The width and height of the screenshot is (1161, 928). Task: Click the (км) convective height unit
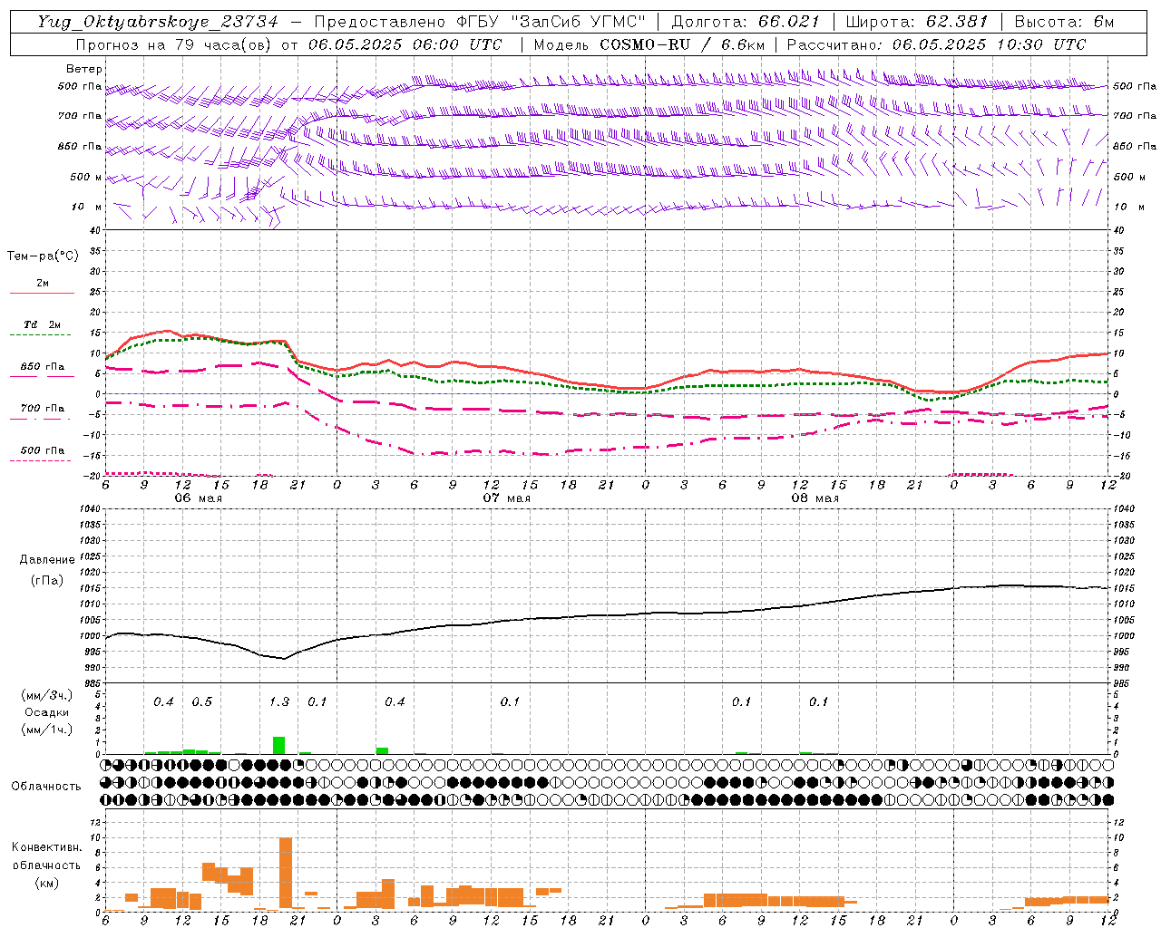coord(46,882)
